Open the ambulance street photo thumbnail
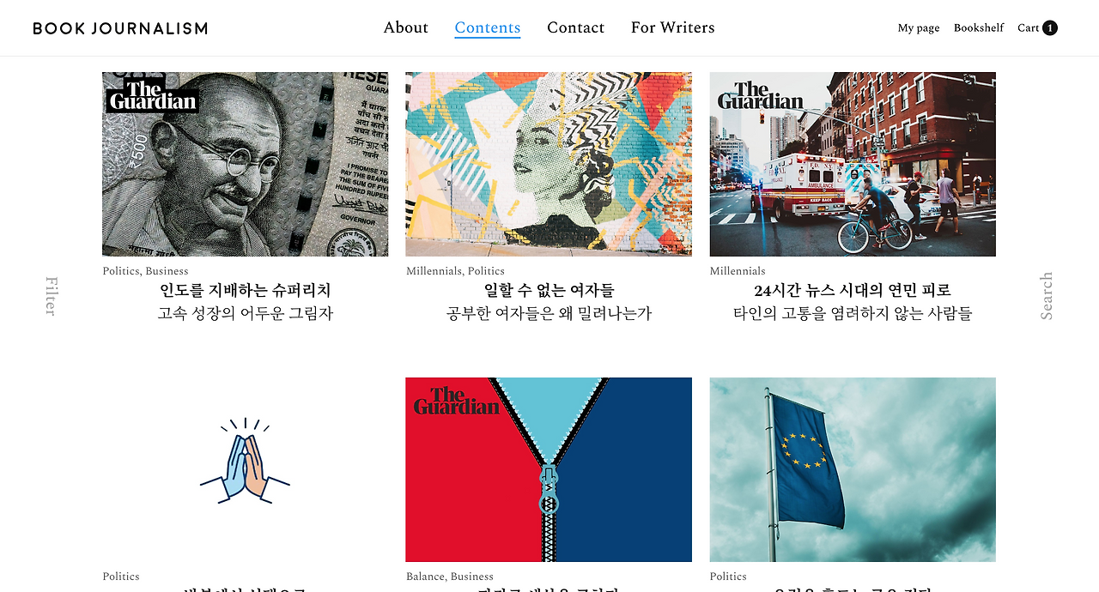Viewport: 1099px width, 592px height. coord(853,164)
